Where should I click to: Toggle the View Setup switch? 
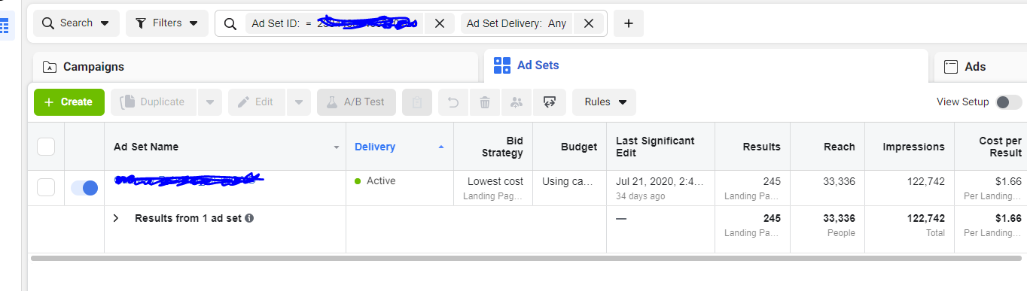pyautogui.click(x=1009, y=102)
